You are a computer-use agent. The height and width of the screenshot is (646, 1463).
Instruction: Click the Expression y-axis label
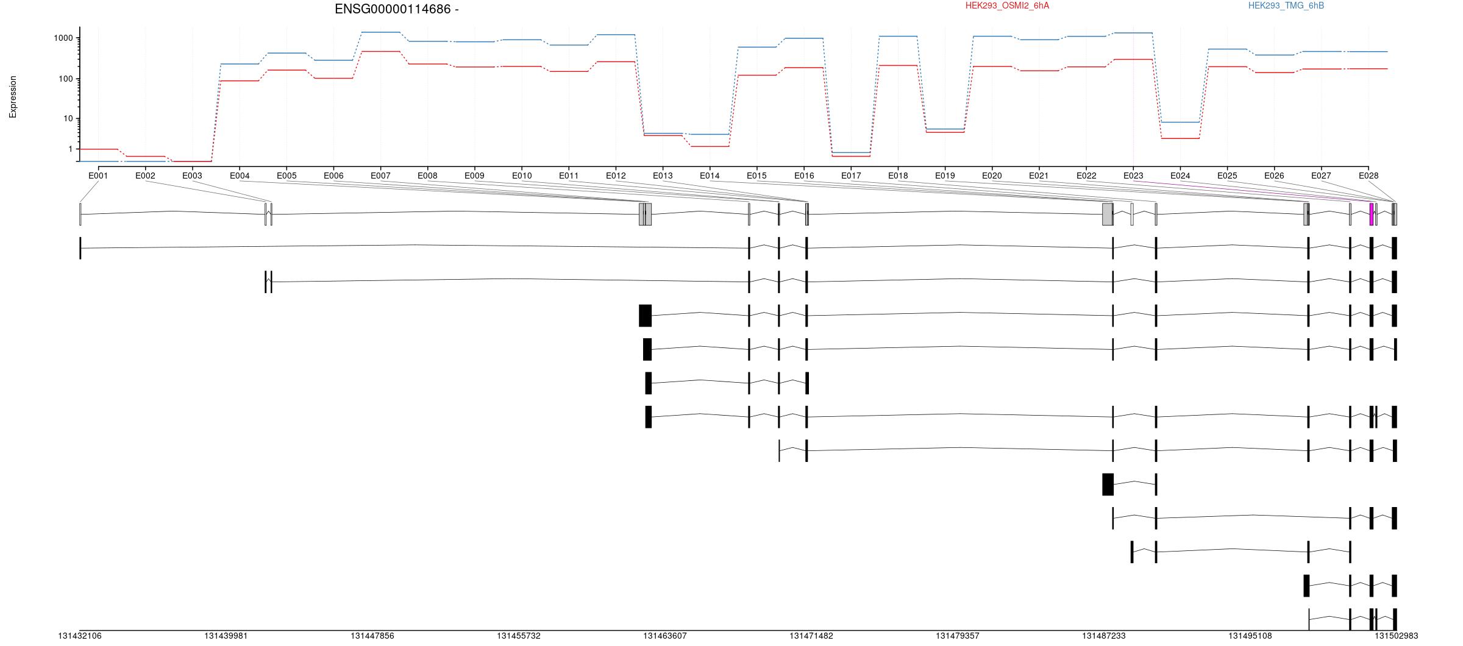(x=13, y=97)
